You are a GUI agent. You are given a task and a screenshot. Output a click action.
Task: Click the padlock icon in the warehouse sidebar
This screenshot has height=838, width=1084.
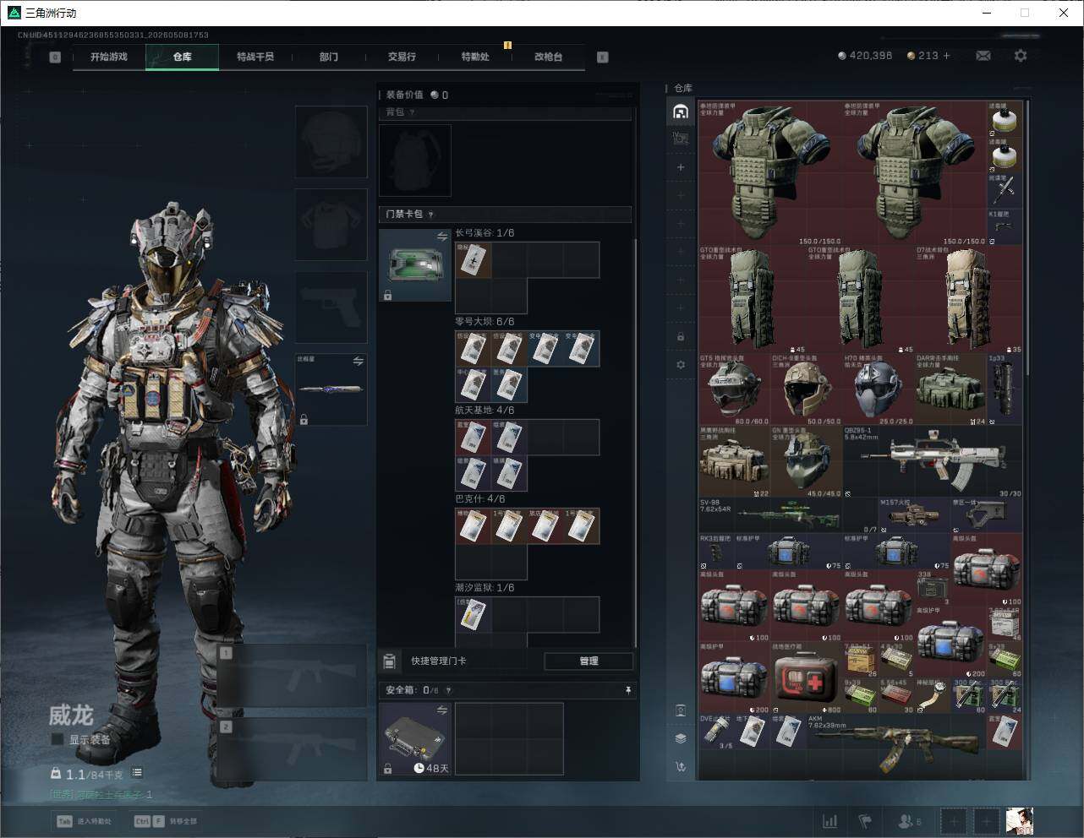681,337
